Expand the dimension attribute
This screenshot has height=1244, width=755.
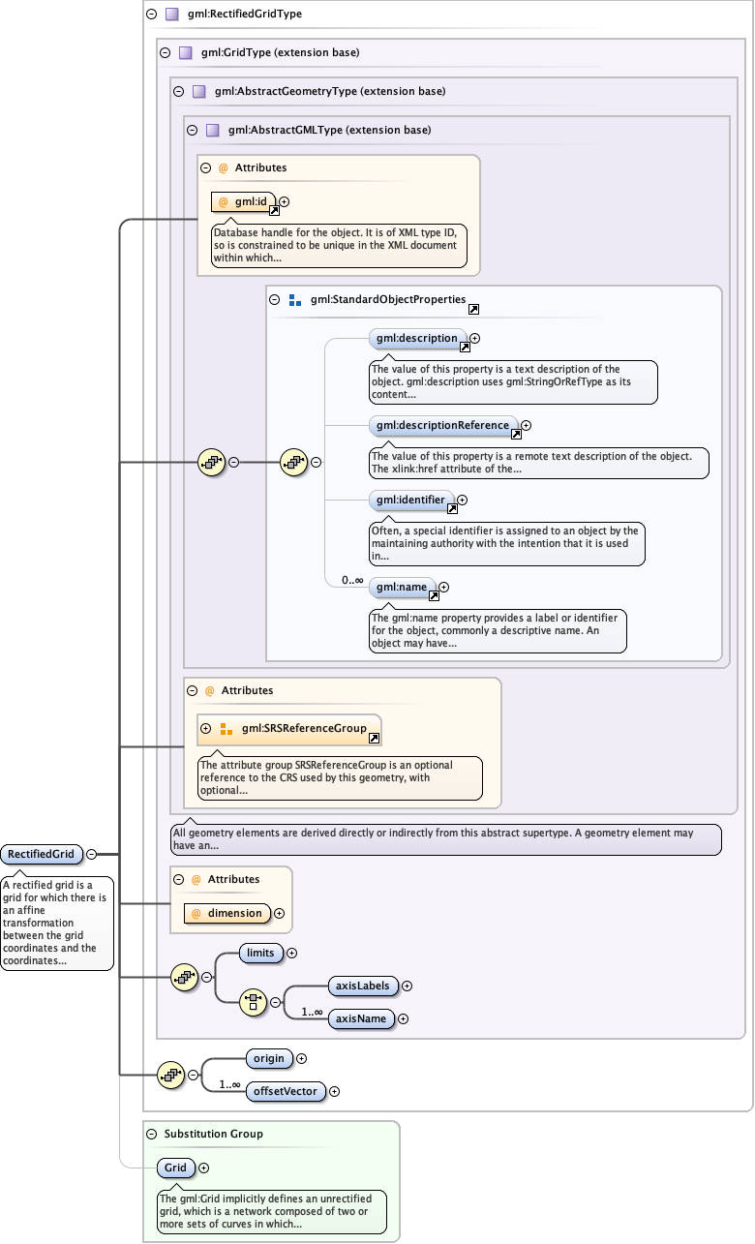280,913
